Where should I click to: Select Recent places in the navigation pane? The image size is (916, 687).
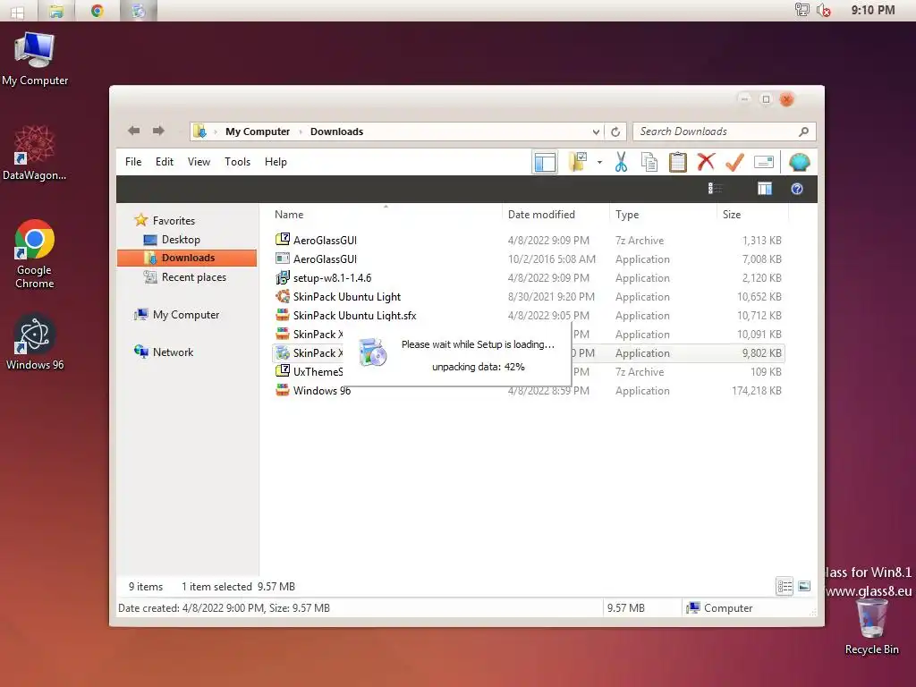pos(193,277)
